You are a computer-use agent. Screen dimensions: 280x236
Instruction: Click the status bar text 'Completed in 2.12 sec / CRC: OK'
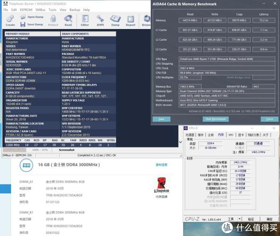[97, 155]
